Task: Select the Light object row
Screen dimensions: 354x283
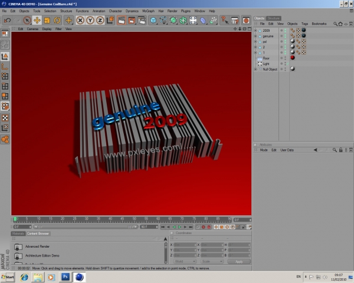Action: point(266,64)
